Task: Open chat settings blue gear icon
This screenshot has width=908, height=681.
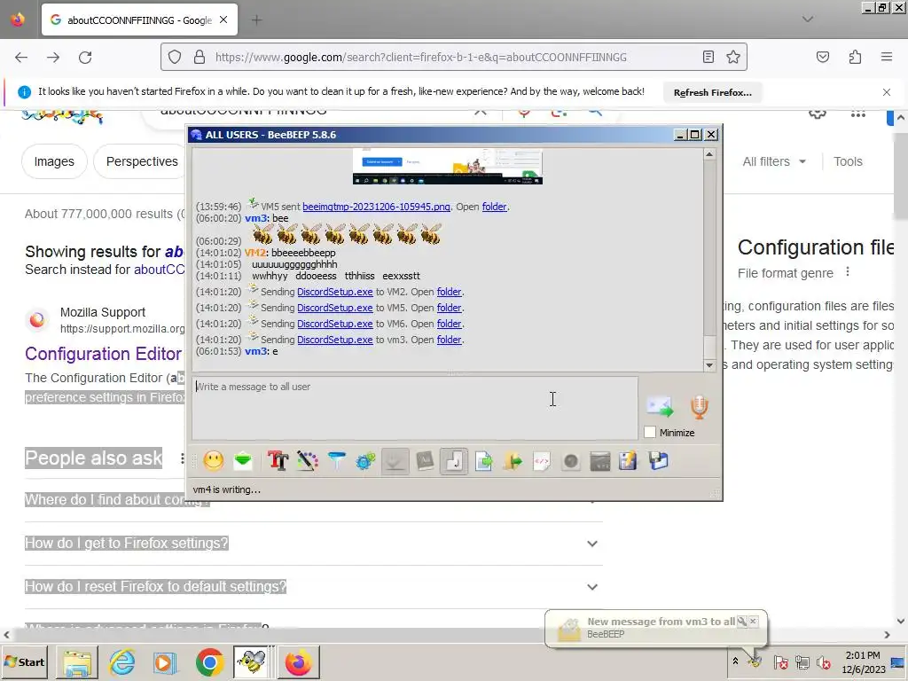Action: click(x=365, y=461)
